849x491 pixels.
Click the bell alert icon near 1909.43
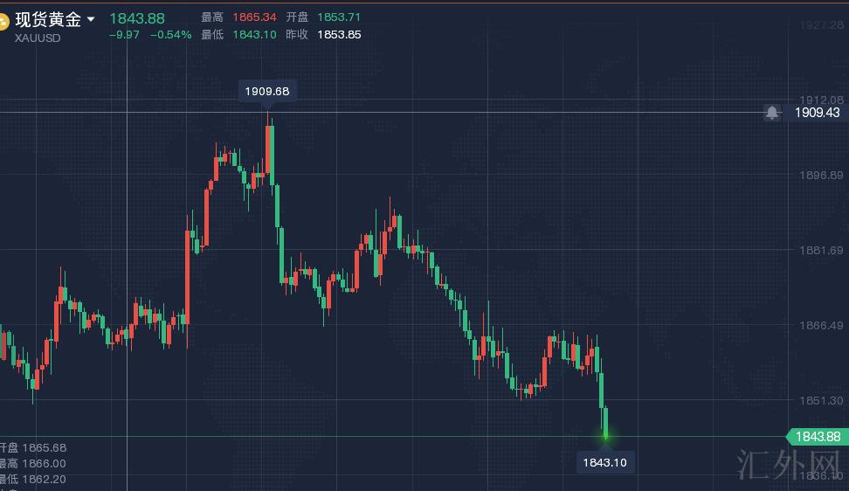(772, 113)
